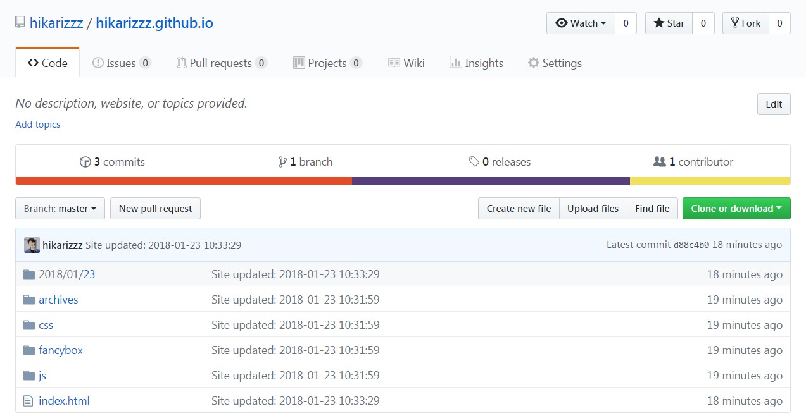806x418 pixels.
Task: Click the stargazers count next to Star
Action: (703, 23)
